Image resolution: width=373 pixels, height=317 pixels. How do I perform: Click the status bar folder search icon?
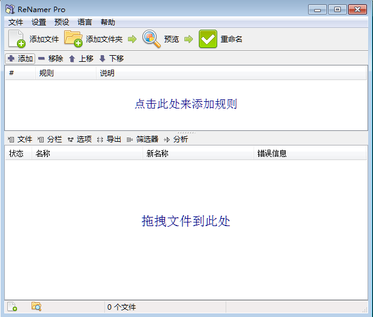[x=36, y=307]
